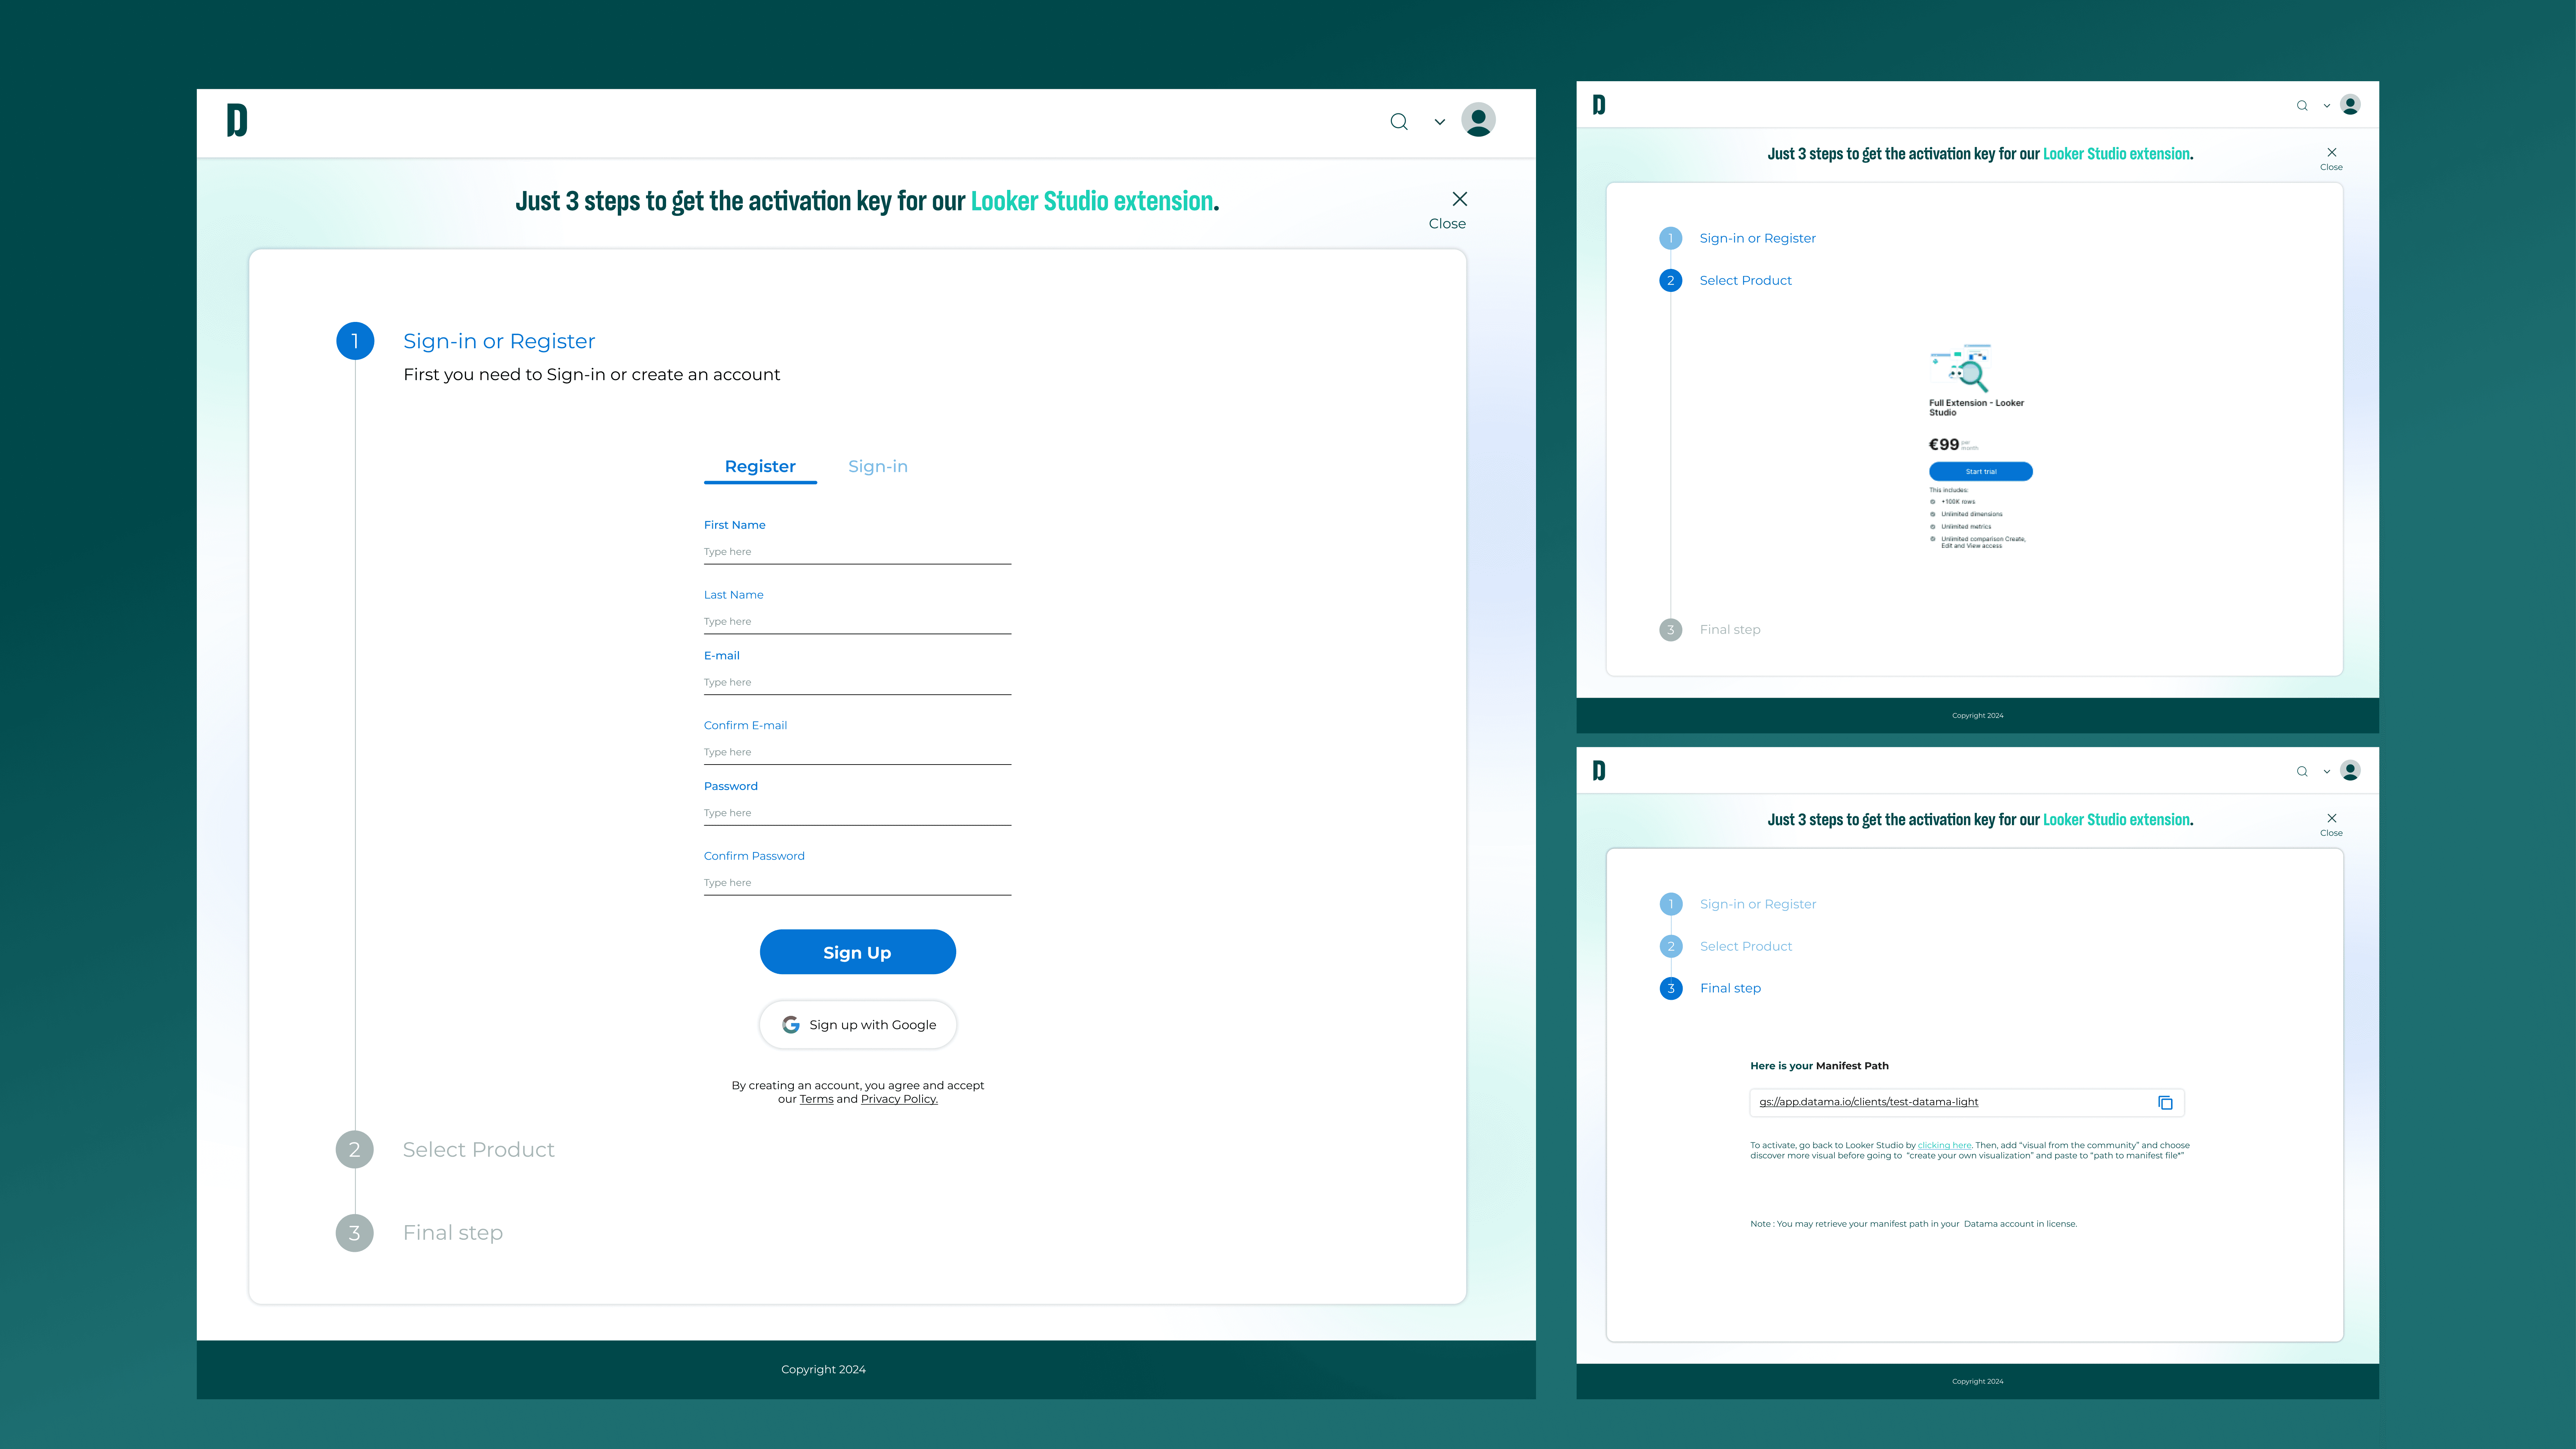Click step 1 circle in Final step screen

pos(1671,904)
